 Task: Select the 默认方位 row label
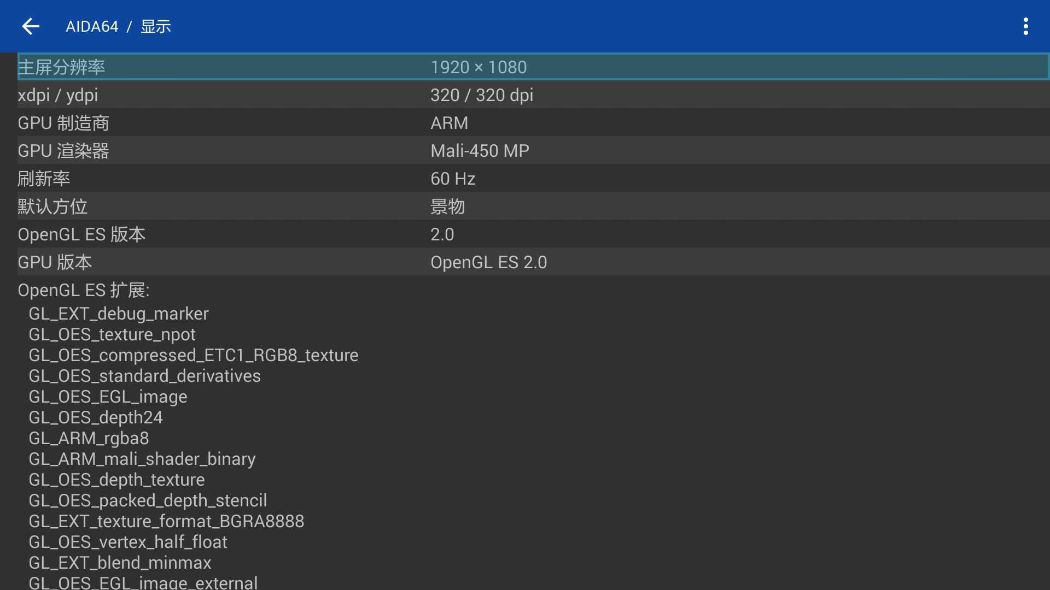(x=52, y=206)
